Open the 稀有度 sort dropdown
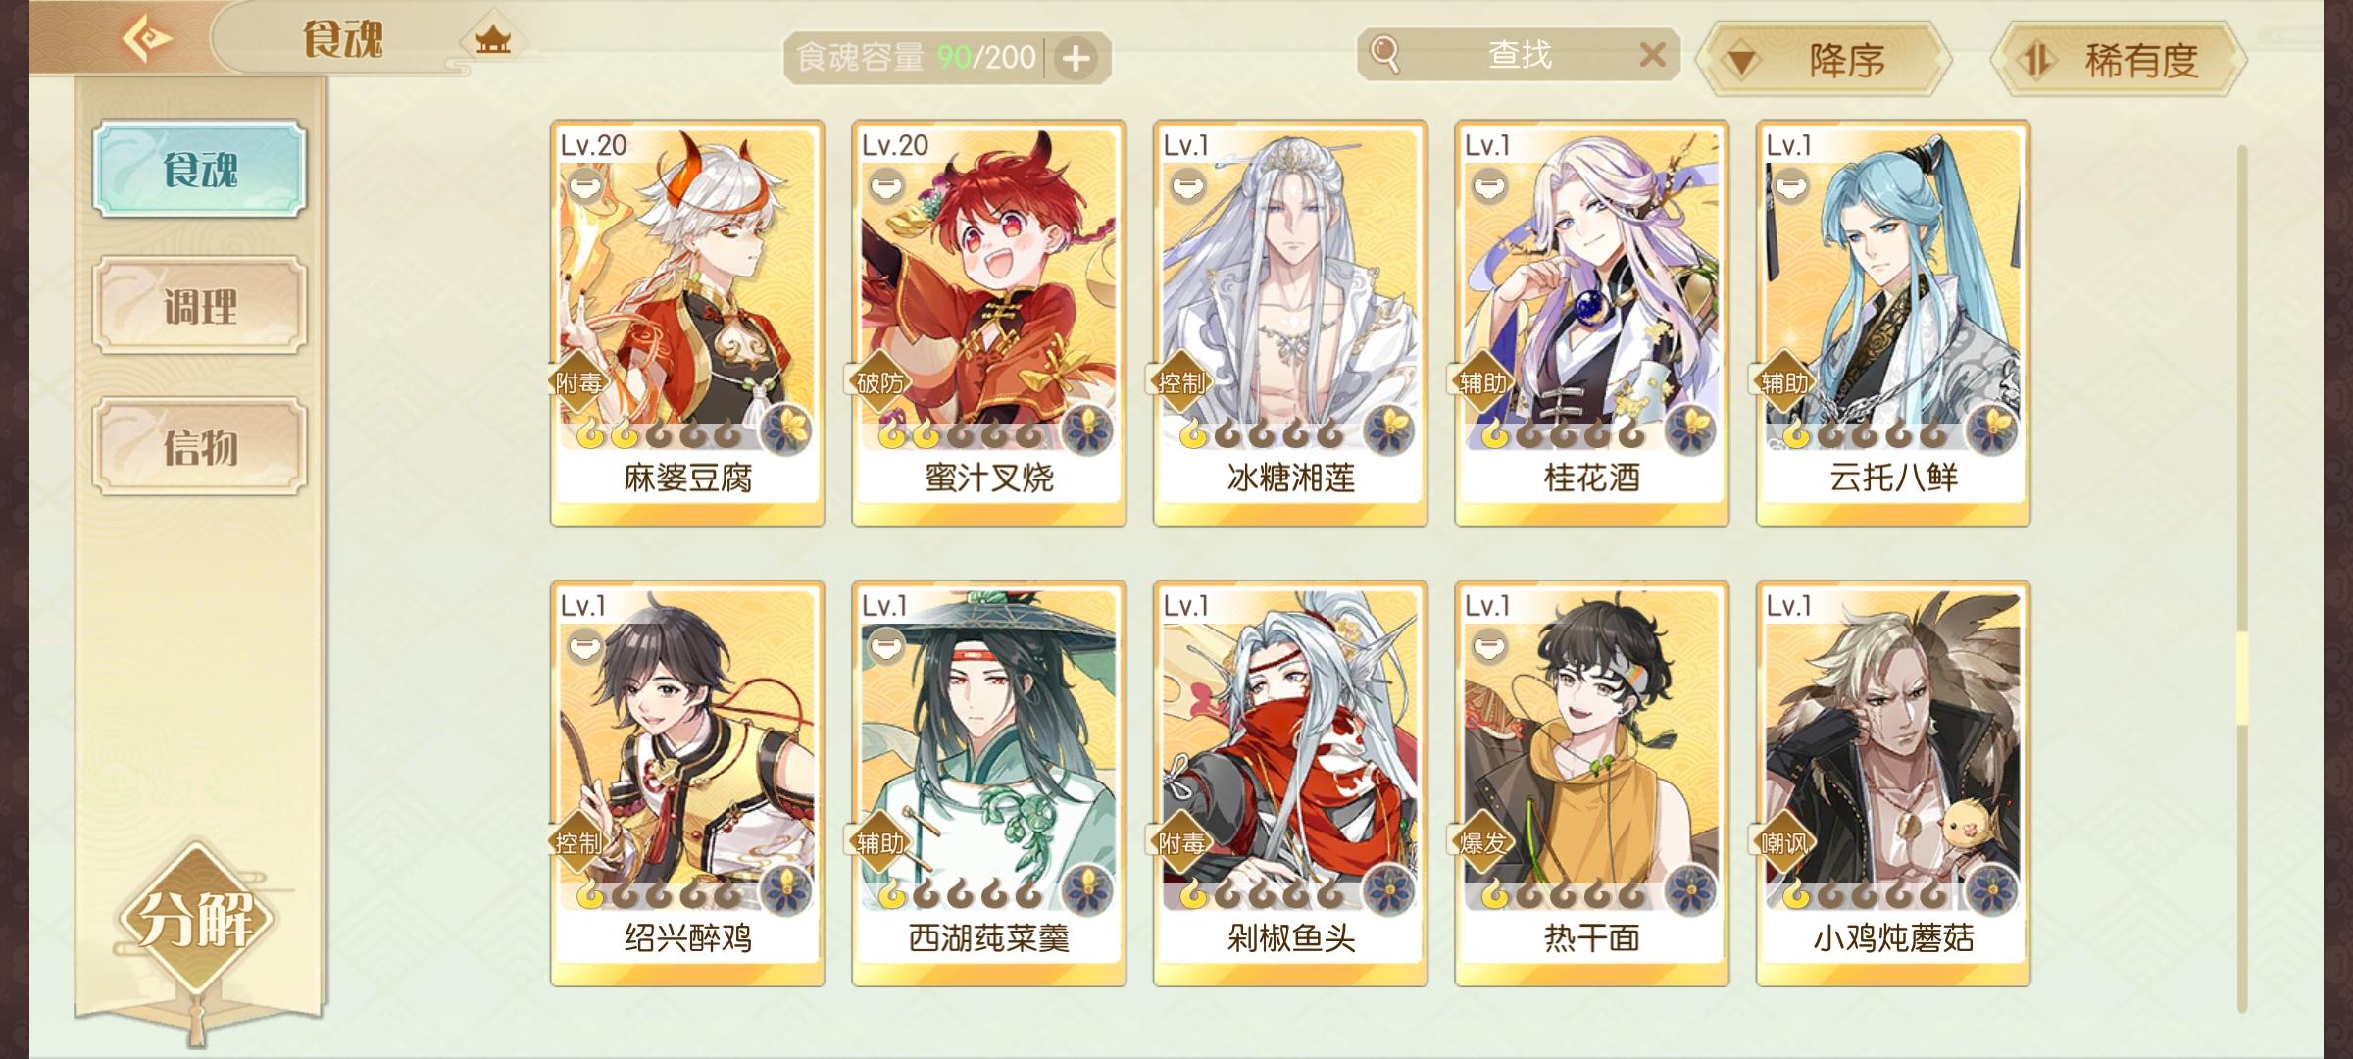The width and height of the screenshot is (2353, 1059). (2120, 60)
